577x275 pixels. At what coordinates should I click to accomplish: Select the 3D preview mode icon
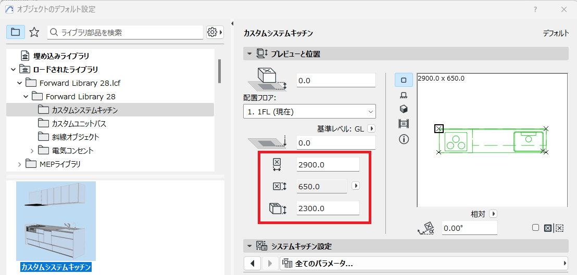[404, 109]
